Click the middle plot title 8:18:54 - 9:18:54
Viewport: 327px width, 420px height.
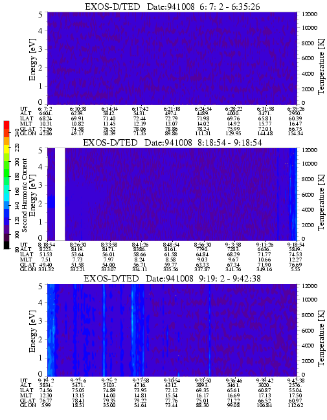(x=230, y=143)
